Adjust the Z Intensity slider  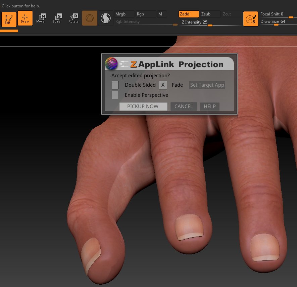[x=210, y=23]
